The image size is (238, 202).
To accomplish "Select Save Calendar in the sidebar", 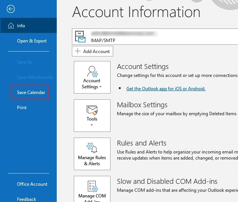I will [31, 92].
